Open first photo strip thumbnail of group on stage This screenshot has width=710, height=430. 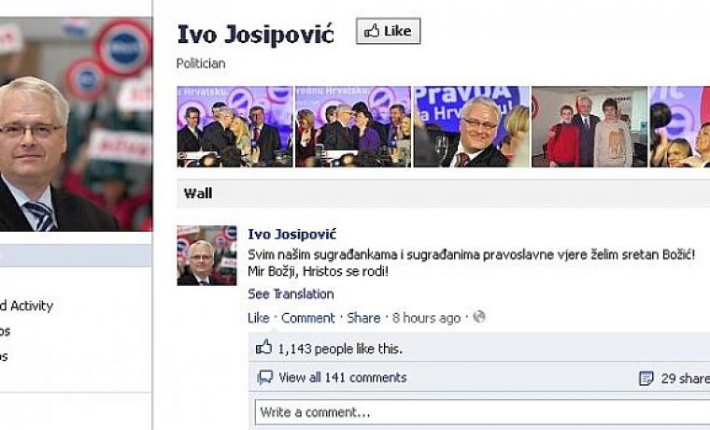pos(234,127)
